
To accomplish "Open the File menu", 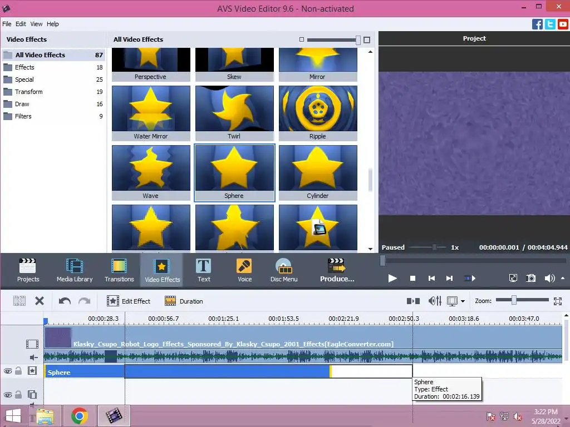I will pos(7,24).
